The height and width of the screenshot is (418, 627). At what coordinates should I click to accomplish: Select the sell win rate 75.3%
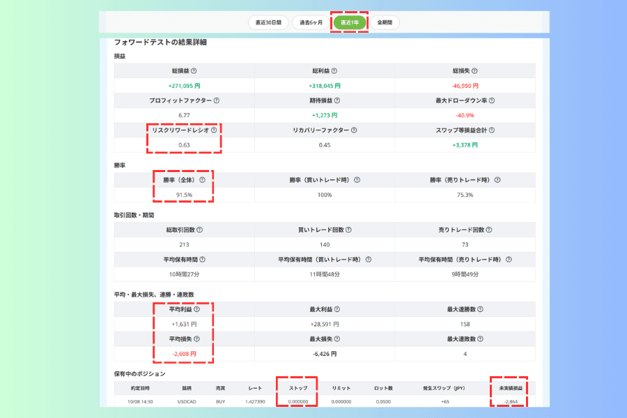[465, 195]
